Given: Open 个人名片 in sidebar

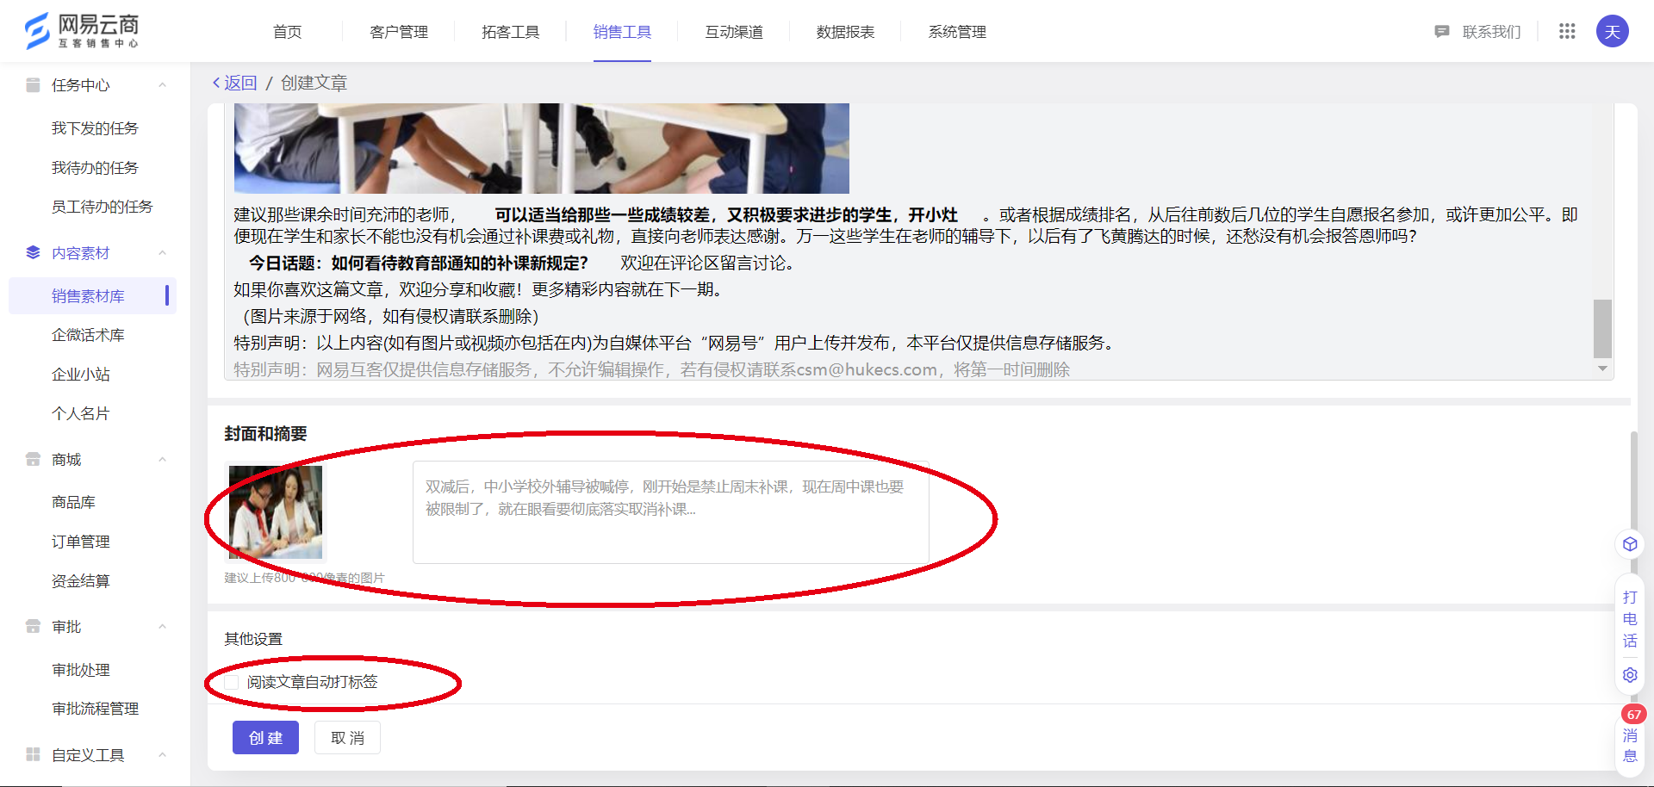Looking at the screenshot, I should (x=80, y=413).
